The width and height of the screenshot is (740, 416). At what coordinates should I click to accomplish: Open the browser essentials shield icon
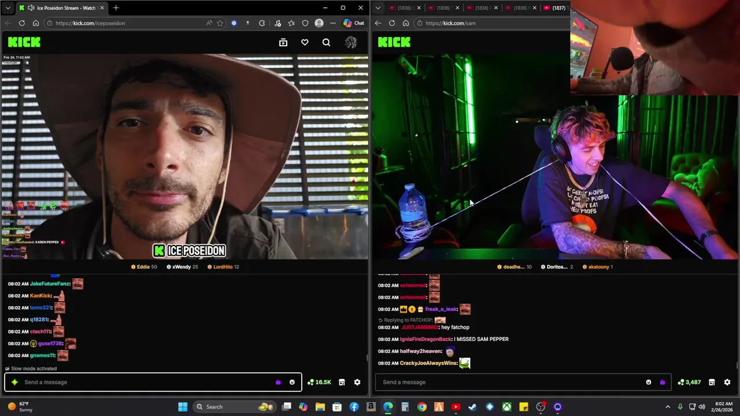tap(305, 23)
